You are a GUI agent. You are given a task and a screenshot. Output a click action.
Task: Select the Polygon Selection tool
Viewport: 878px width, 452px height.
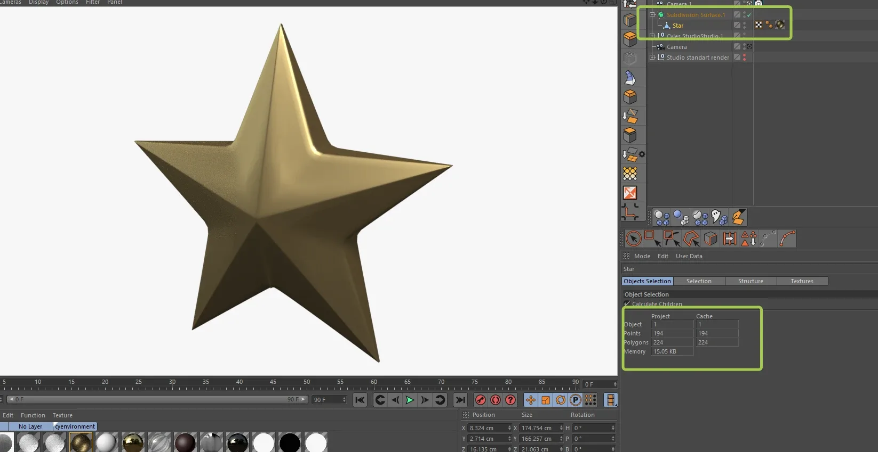point(691,239)
